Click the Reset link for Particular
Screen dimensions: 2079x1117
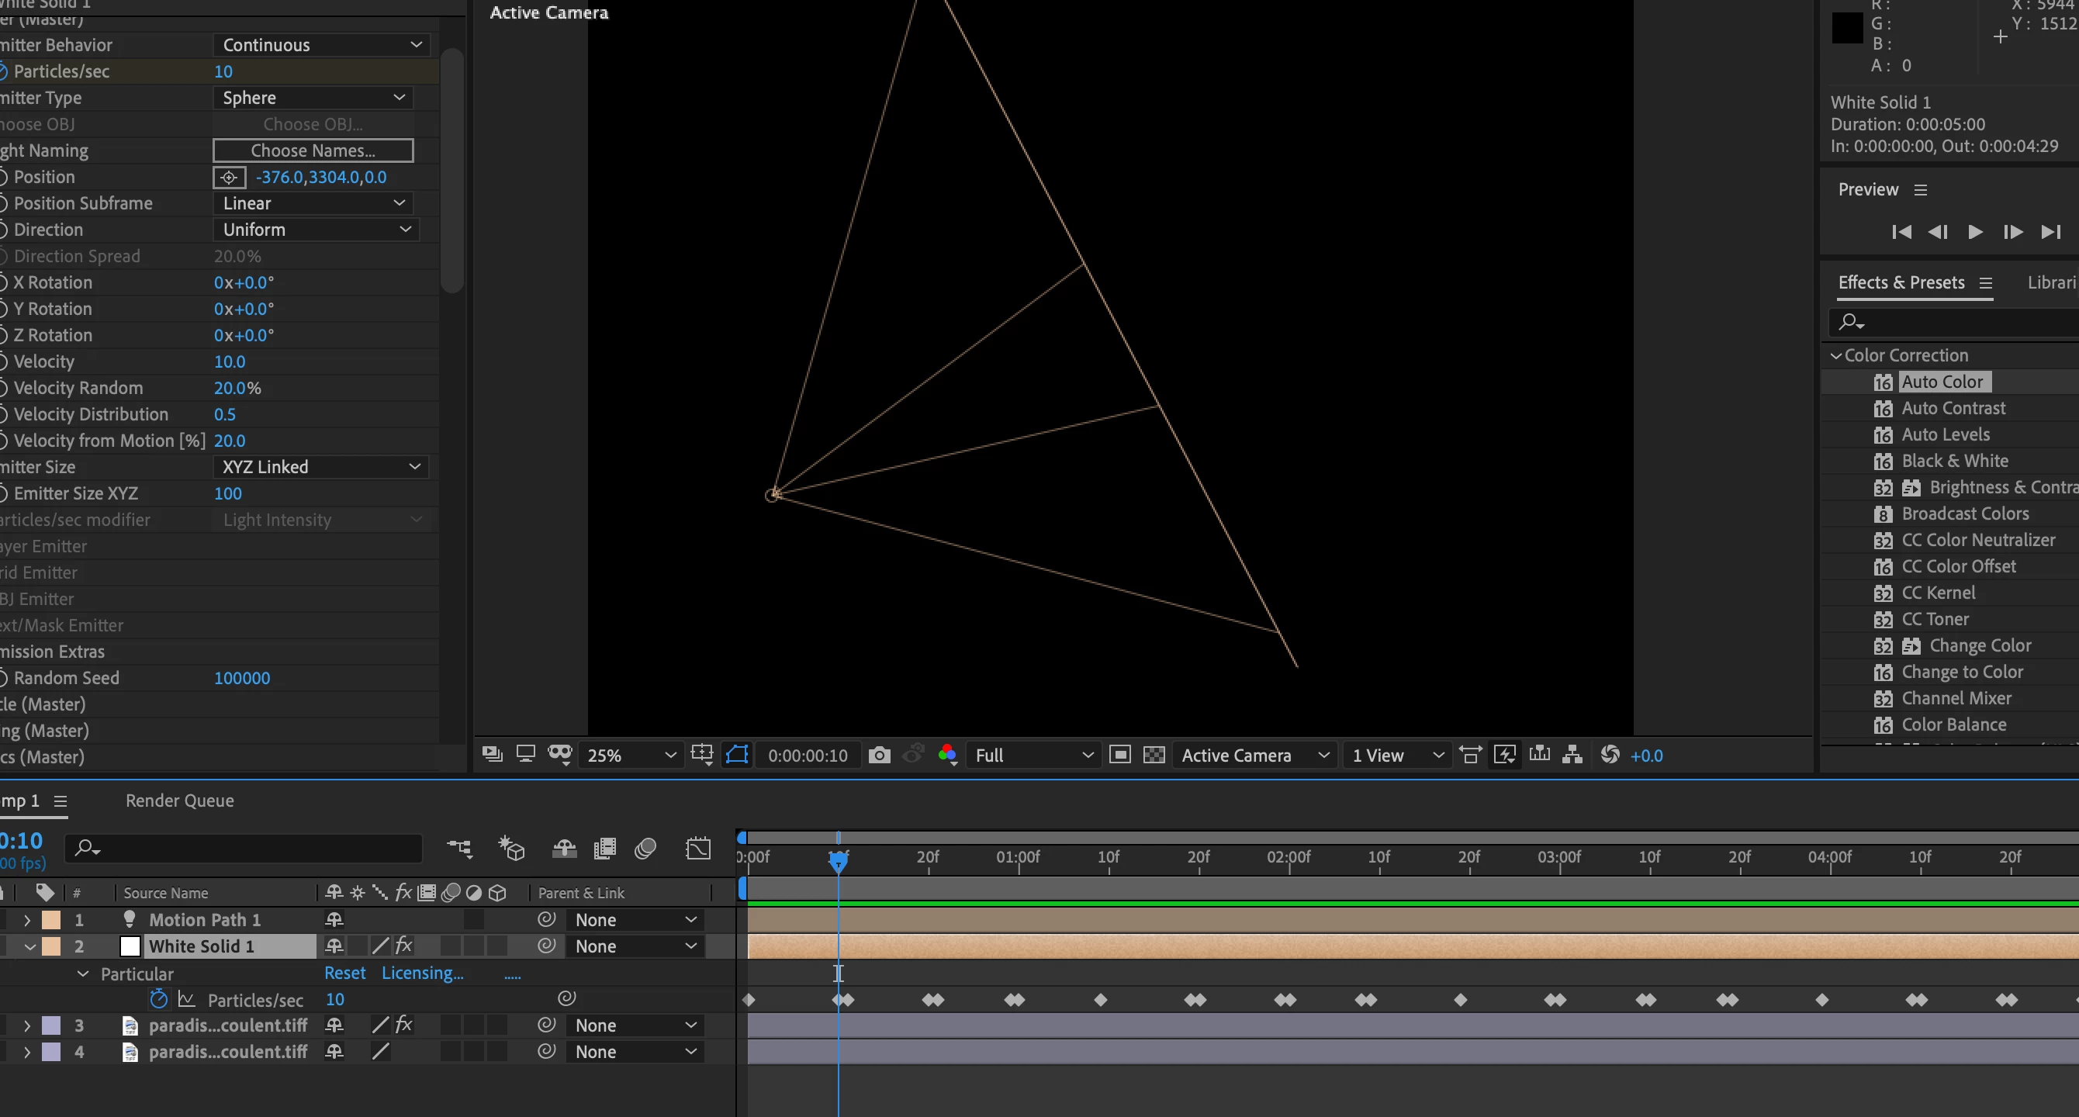(x=344, y=973)
